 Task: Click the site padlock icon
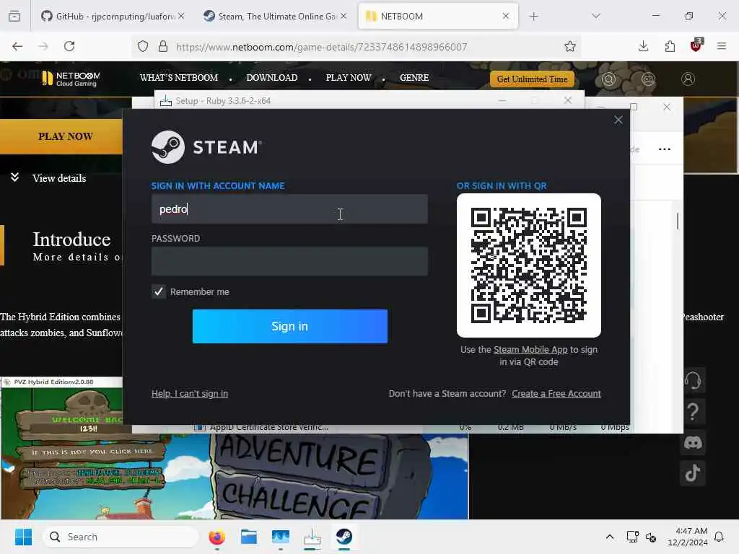coord(163,46)
